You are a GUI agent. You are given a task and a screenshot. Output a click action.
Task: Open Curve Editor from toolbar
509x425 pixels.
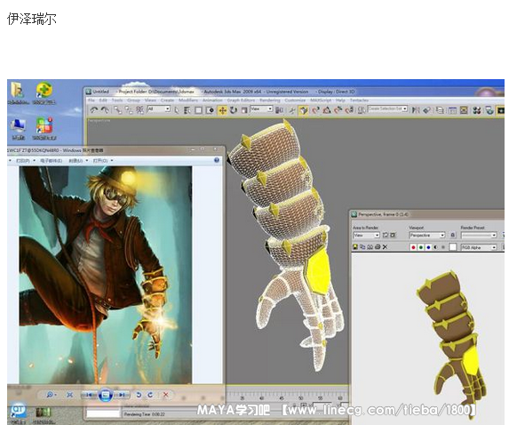(452, 110)
